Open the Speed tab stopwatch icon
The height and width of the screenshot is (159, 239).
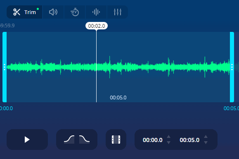point(75,12)
